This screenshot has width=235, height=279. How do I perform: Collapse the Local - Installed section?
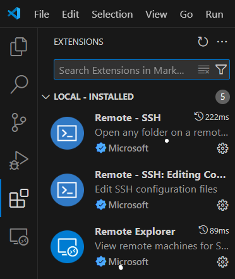pyautogui.click(x=45, y=97)
